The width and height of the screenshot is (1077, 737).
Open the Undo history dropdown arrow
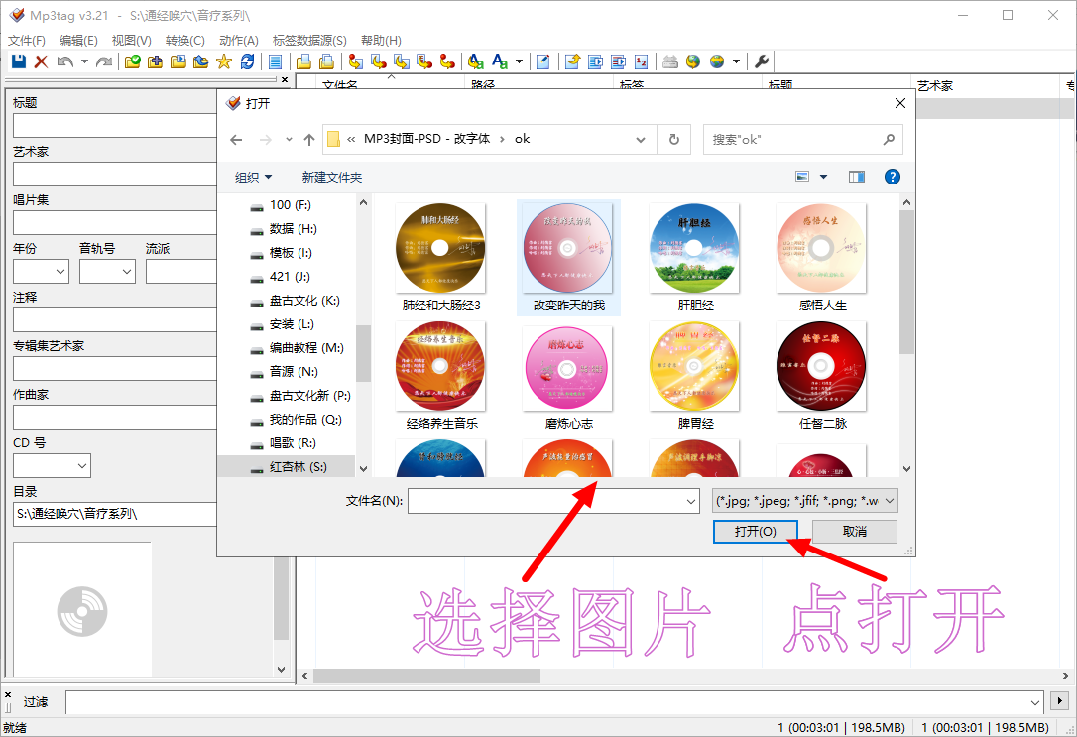click(x=84, y=61)
